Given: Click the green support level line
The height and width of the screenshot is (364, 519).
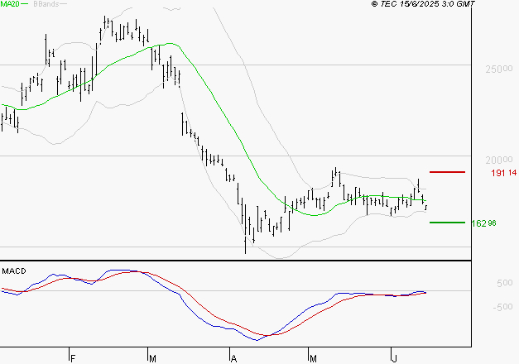Looking at the screenshot, I should [x=447, y=223].
